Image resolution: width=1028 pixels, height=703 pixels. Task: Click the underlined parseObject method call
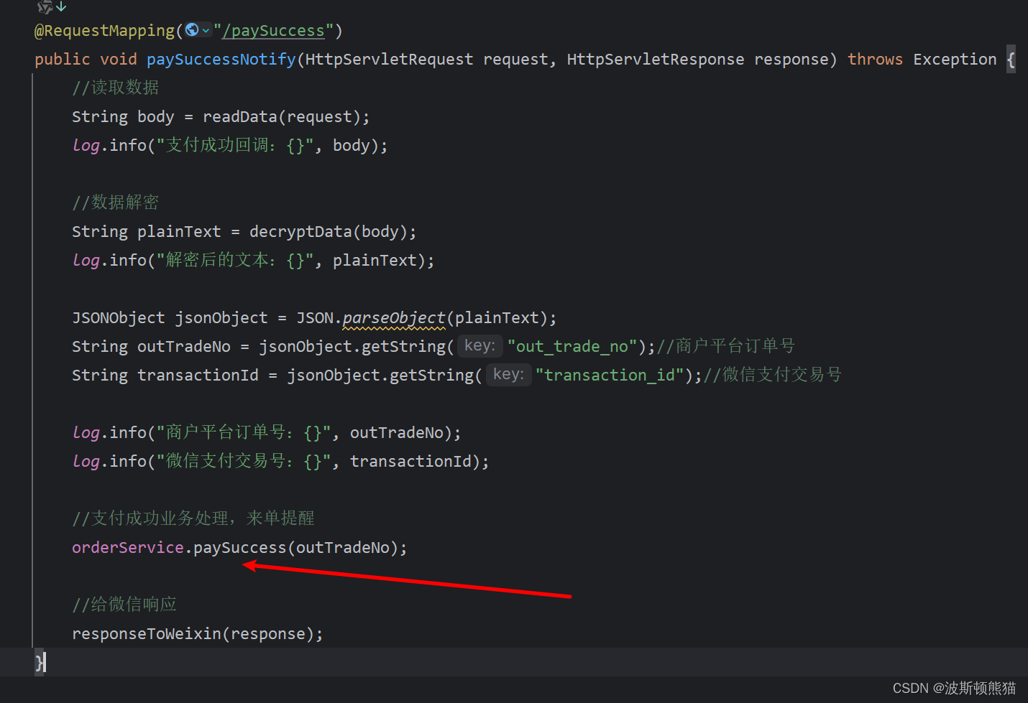pos(394,318)
